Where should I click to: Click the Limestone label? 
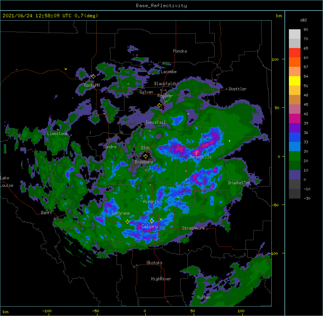pyautogui.click(x=57, y=134)
